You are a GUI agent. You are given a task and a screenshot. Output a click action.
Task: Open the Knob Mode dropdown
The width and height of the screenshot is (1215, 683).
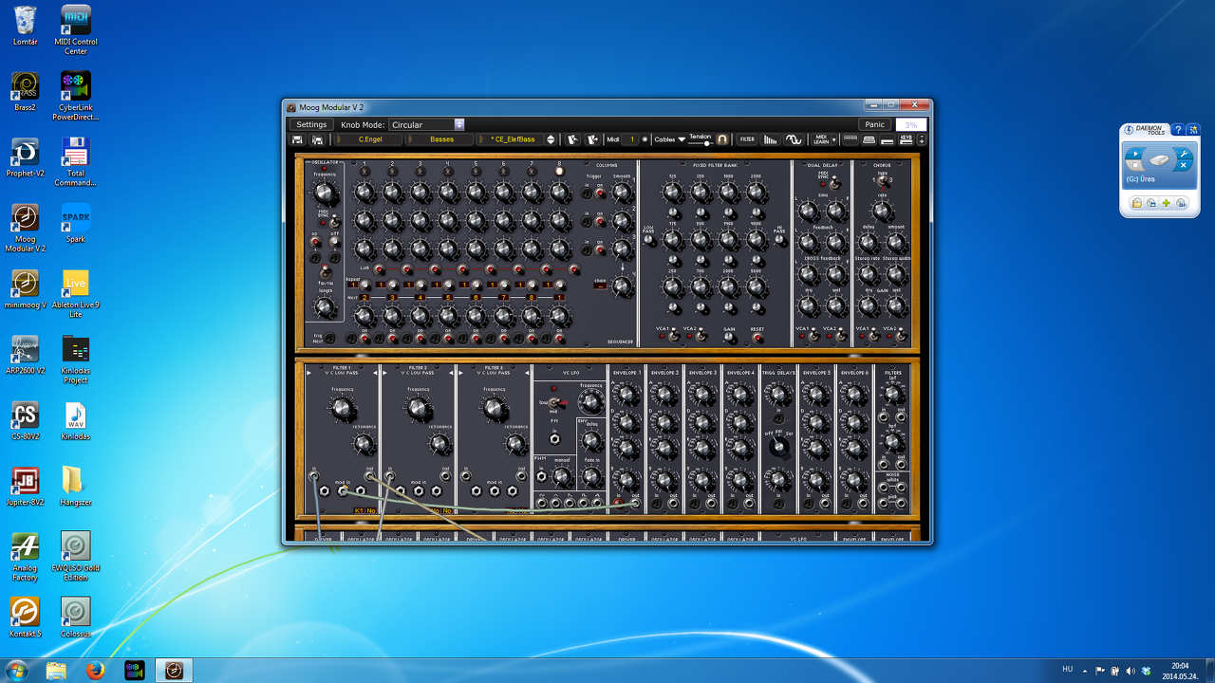point(426,124)
